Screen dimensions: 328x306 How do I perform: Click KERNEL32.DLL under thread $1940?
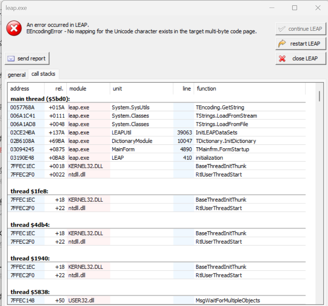pos(86,267)
